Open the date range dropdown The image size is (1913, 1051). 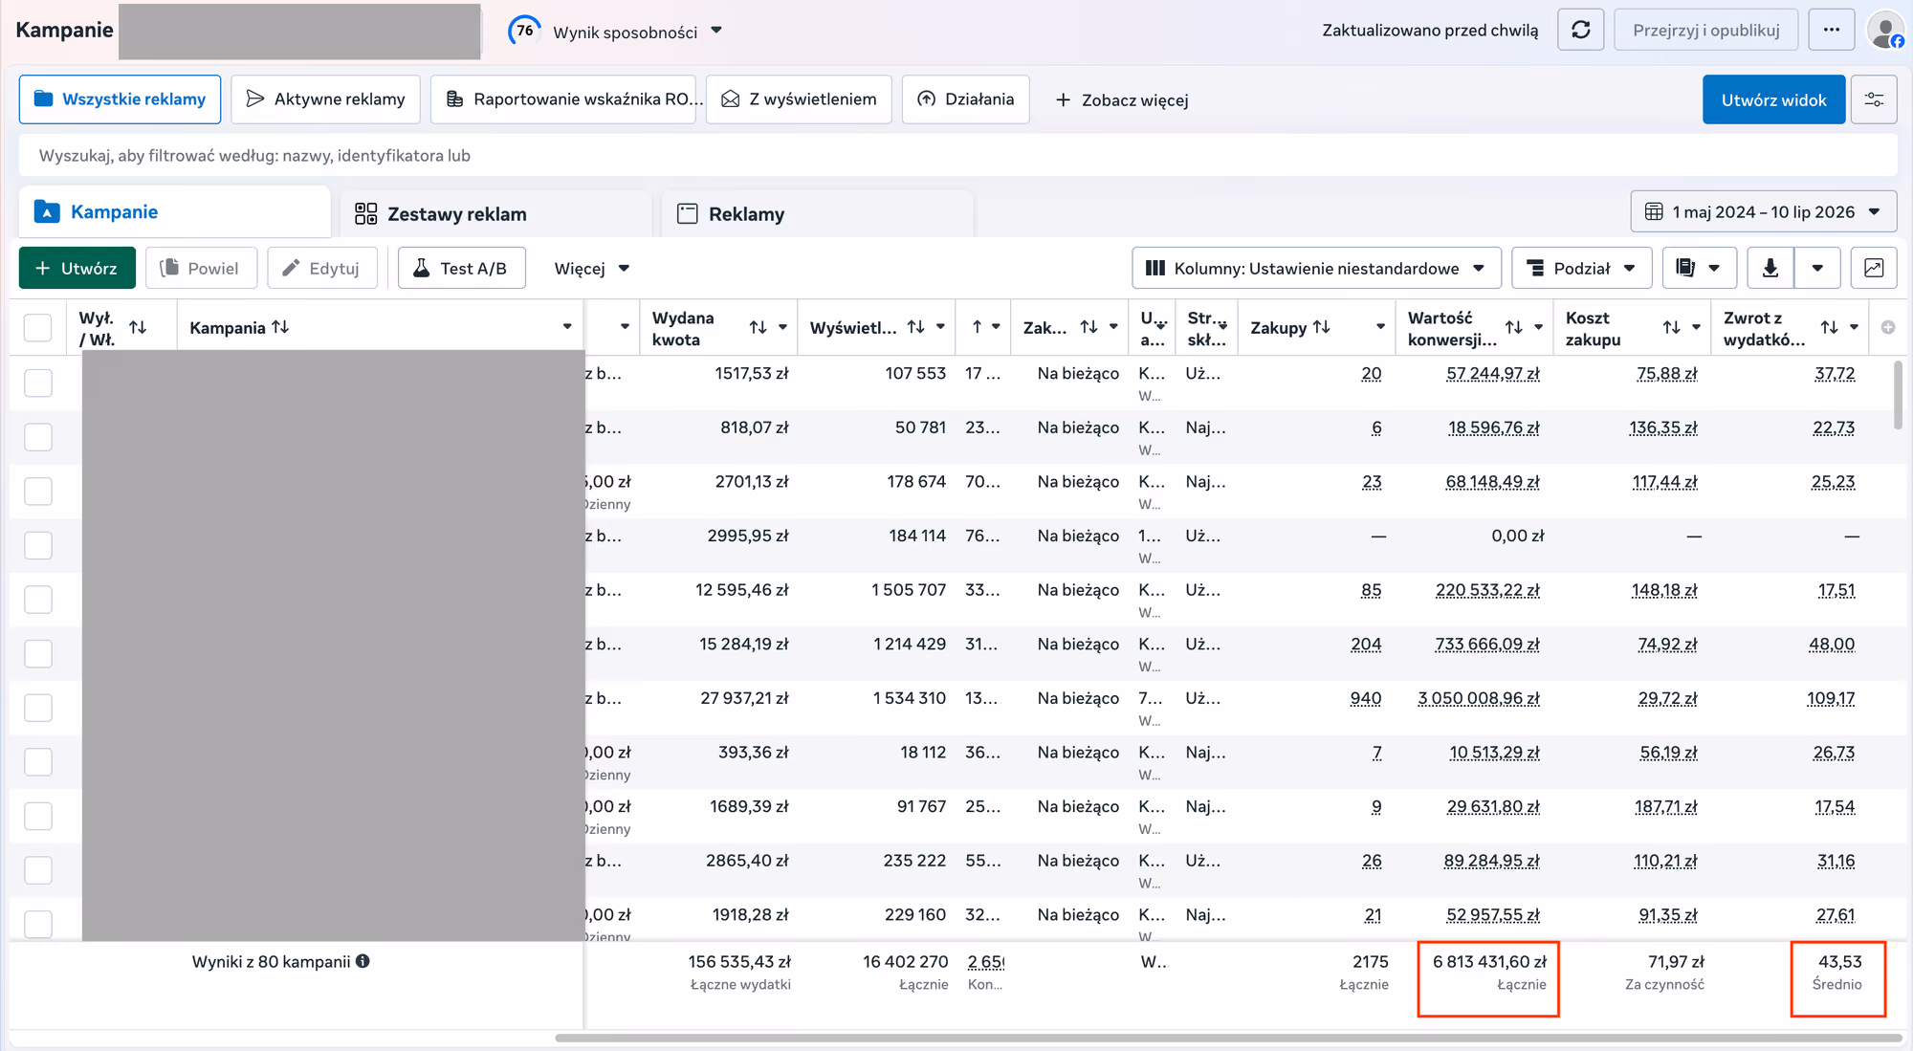click(x=1764, y=212)
